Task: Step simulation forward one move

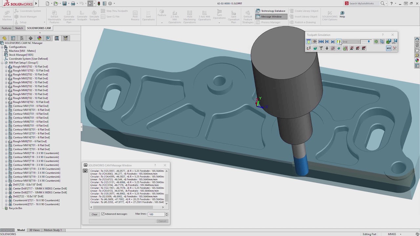Action: [x=333, y=42]
